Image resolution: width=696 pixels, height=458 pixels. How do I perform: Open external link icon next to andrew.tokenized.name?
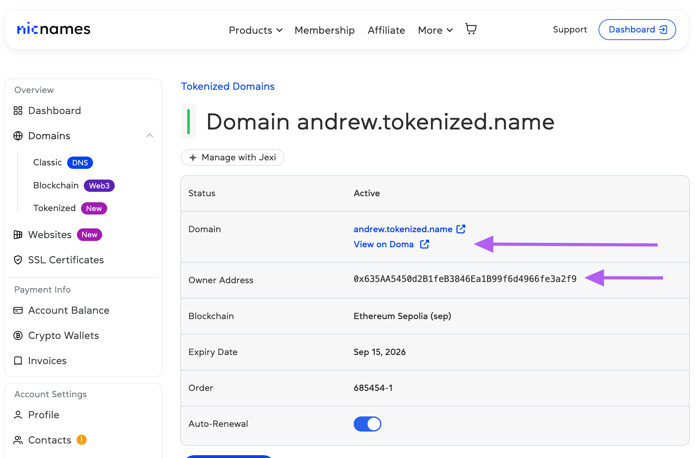coord(461,229)
